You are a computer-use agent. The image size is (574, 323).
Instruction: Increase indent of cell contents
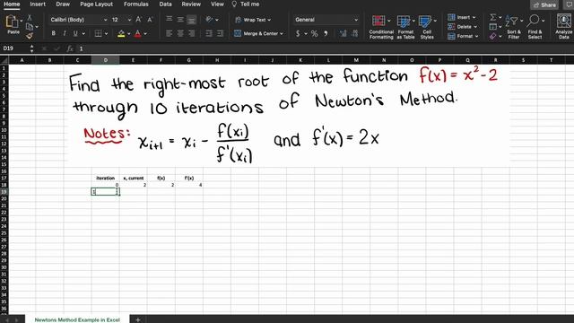[220, 33]
